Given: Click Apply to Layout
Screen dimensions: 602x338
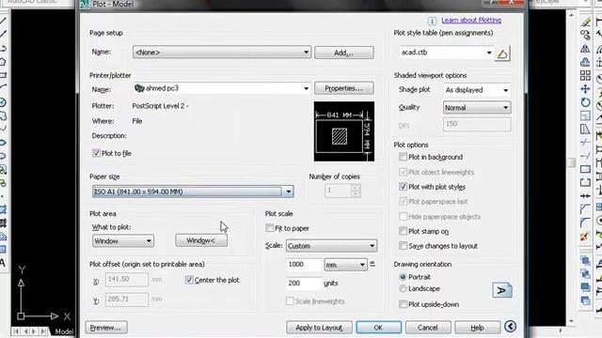Looking at the screenshot, I should coord(319,328).
